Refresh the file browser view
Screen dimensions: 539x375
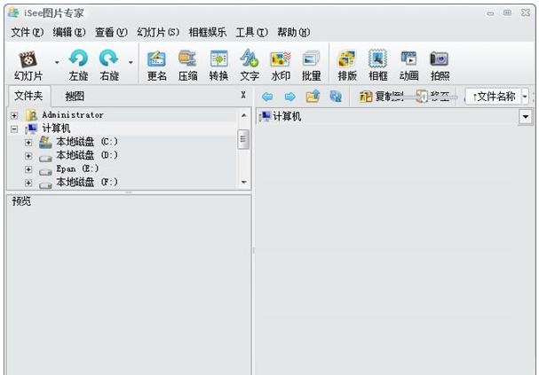336,97
